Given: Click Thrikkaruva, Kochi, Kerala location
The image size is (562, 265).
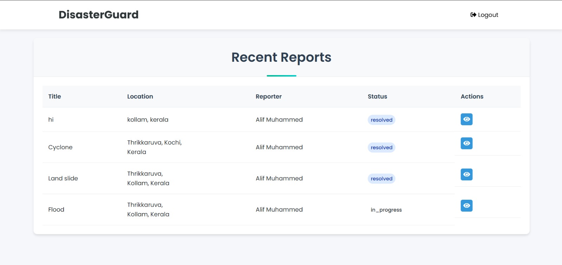Looking at the screenshot, I should tap(154, 147).
